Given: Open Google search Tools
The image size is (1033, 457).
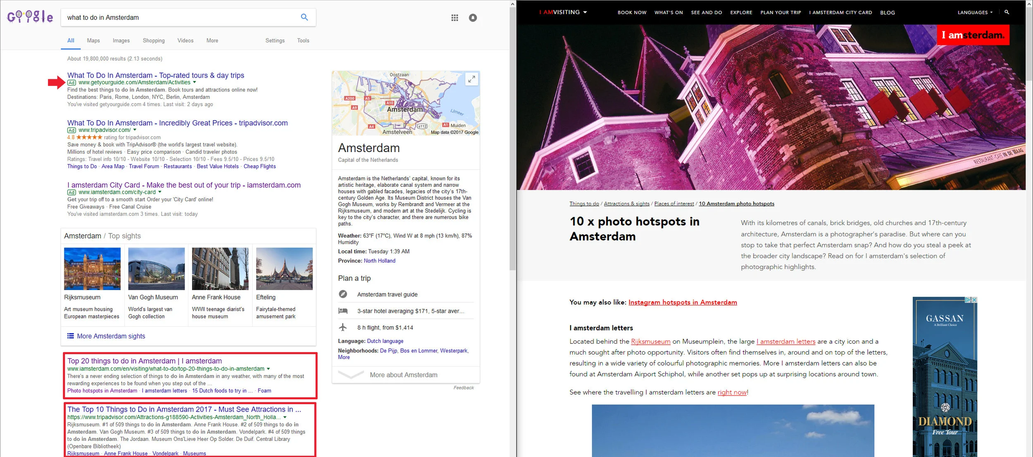Looking at the screenshot, I should click(303, 40).
